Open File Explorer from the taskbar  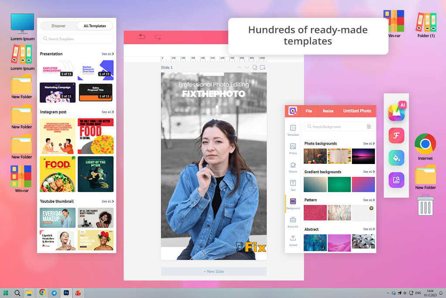pyautogui.click(x=29, y=293)
